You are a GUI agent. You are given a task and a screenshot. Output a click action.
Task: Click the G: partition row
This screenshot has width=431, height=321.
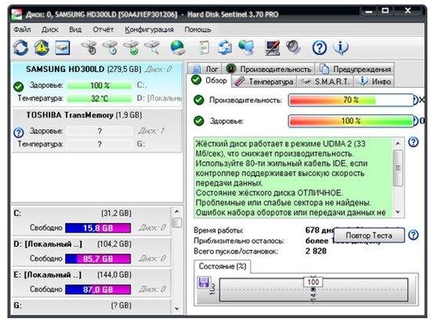point(91,305)
